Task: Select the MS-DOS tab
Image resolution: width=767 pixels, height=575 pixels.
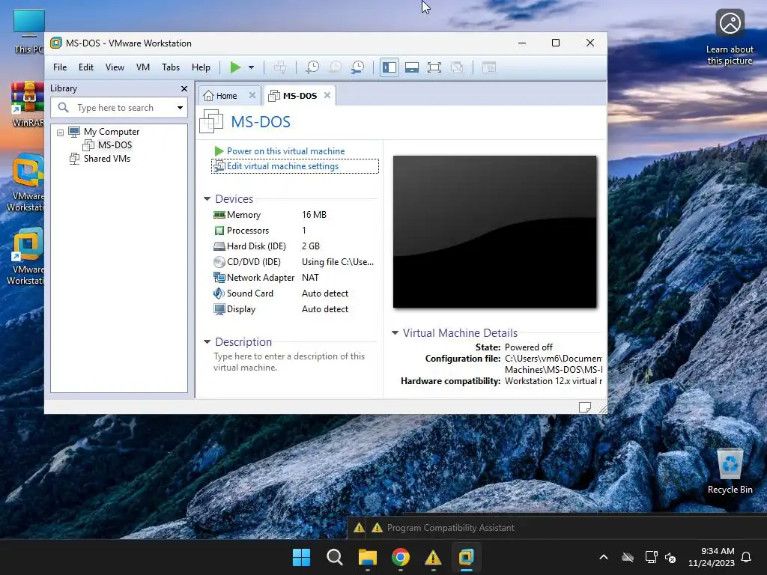Action: [x=300, y=96]
